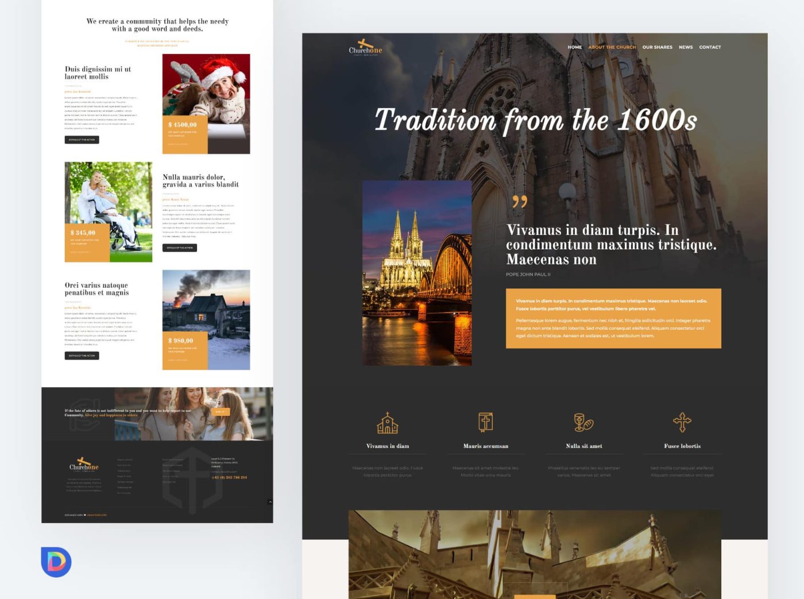Click the scroll-to-top arrow in footer

[270, 502]
